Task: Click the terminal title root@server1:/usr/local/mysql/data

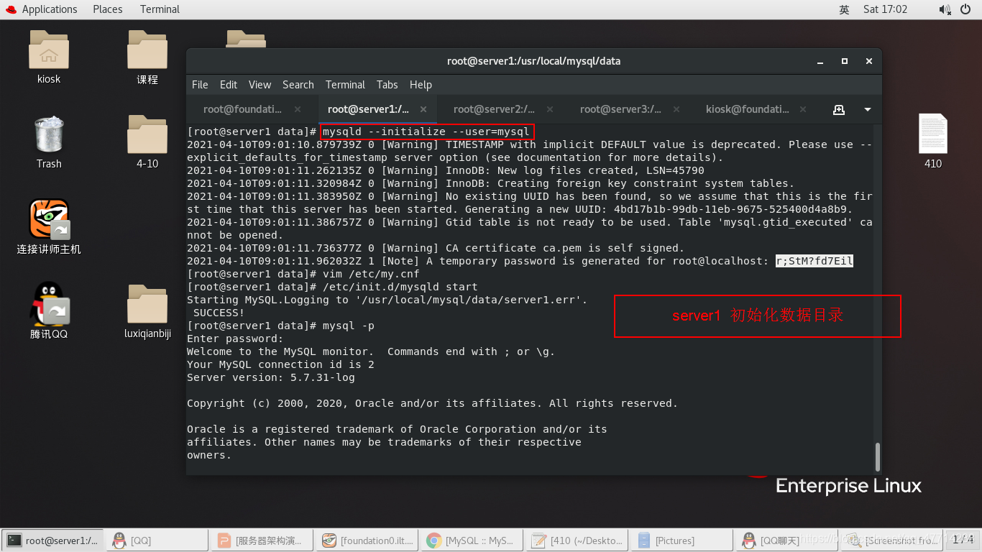Action: point(533,61)
